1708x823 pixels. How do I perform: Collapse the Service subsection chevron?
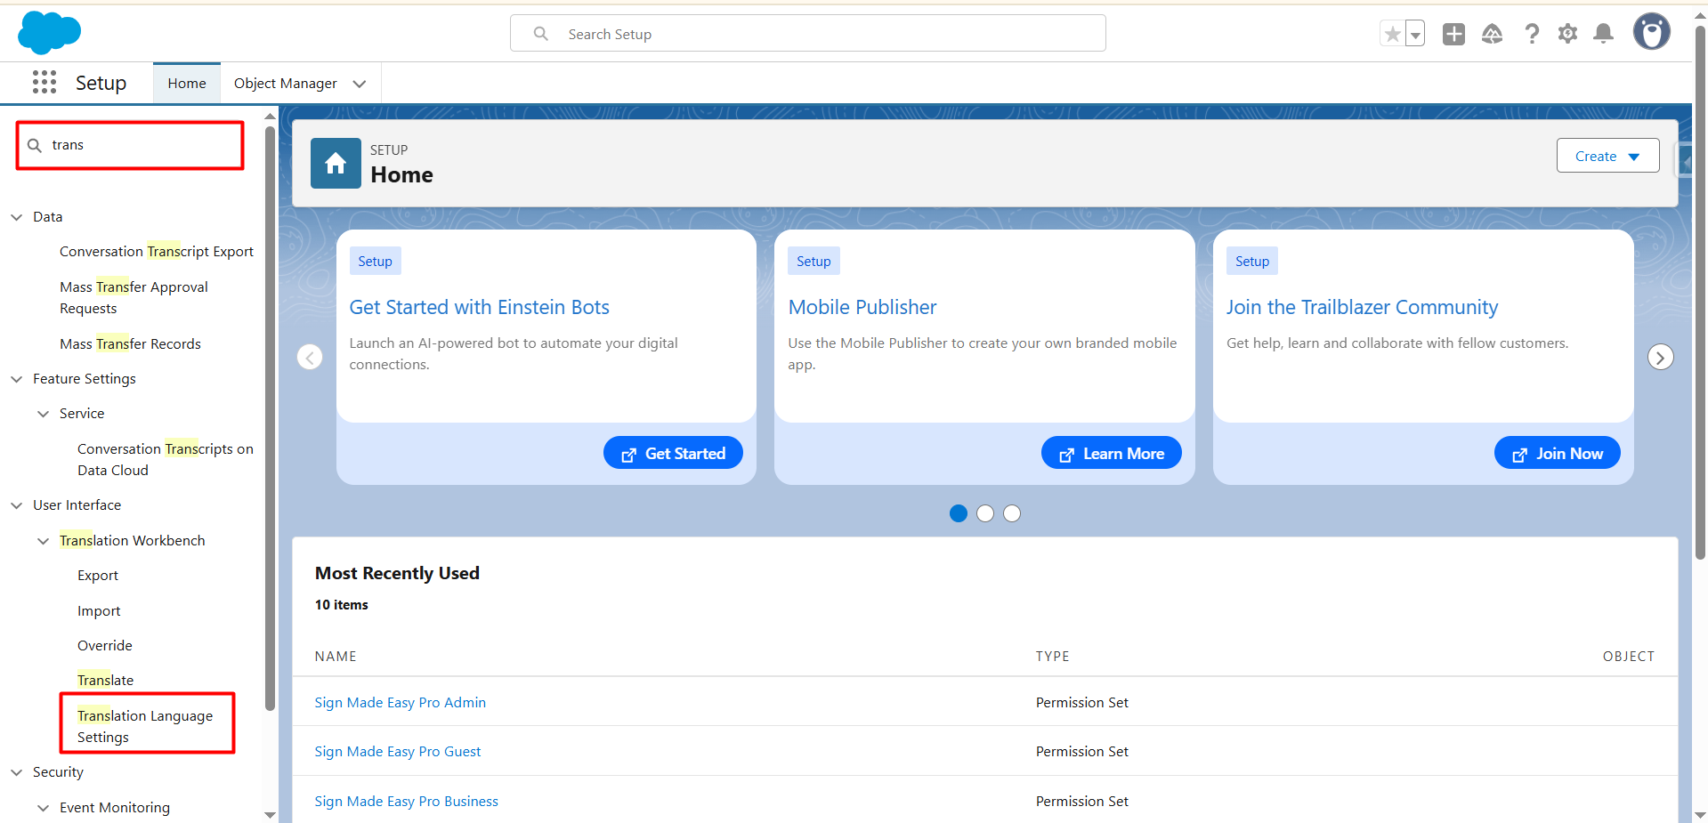pos(44,414)
